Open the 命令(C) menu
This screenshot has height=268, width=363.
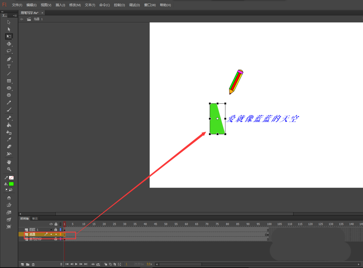[105, 5]
